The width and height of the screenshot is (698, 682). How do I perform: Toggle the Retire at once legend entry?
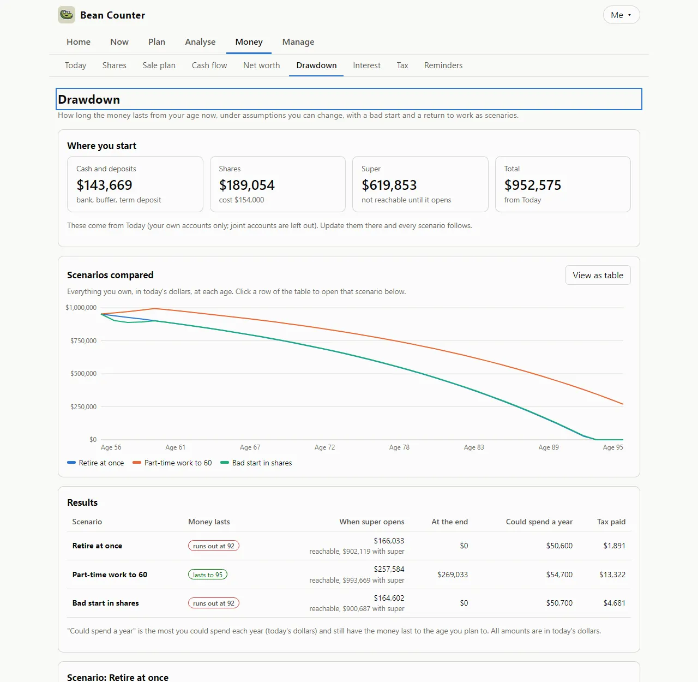(95, 463)
